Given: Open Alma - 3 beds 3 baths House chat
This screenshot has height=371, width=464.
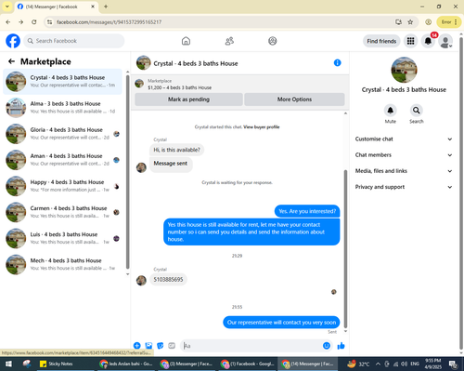Looking at the screenshot, I should tap(63, 108).
